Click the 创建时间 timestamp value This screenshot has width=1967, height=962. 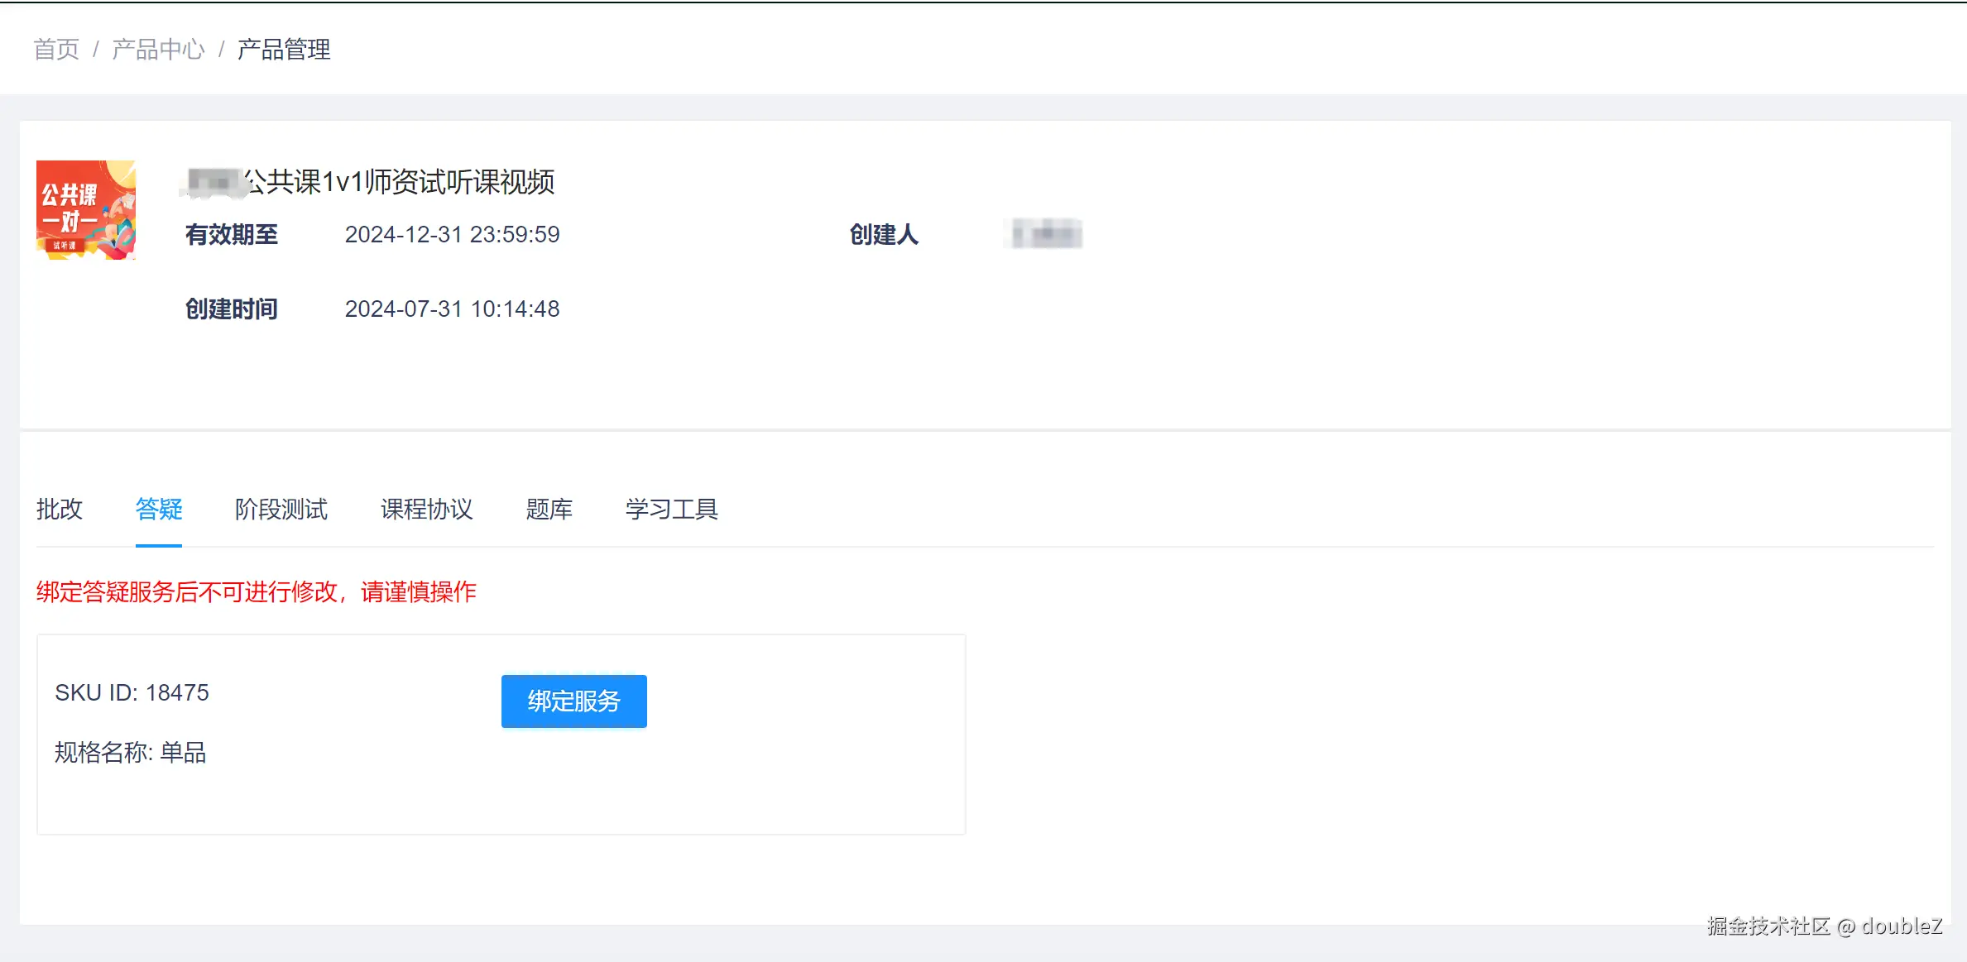(x=452, y=309)
